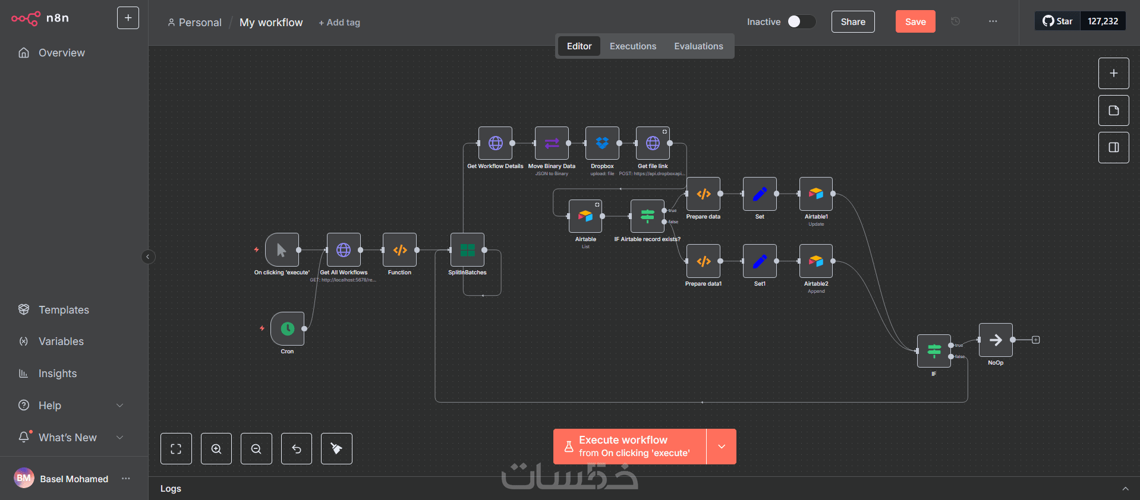This screenshot has height=500, width=1140.
Task: Switch to the Evaluations tab
Action: click(698, 46)
